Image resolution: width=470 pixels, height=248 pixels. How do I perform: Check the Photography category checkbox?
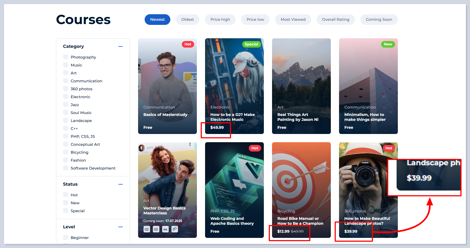(66, 57)
